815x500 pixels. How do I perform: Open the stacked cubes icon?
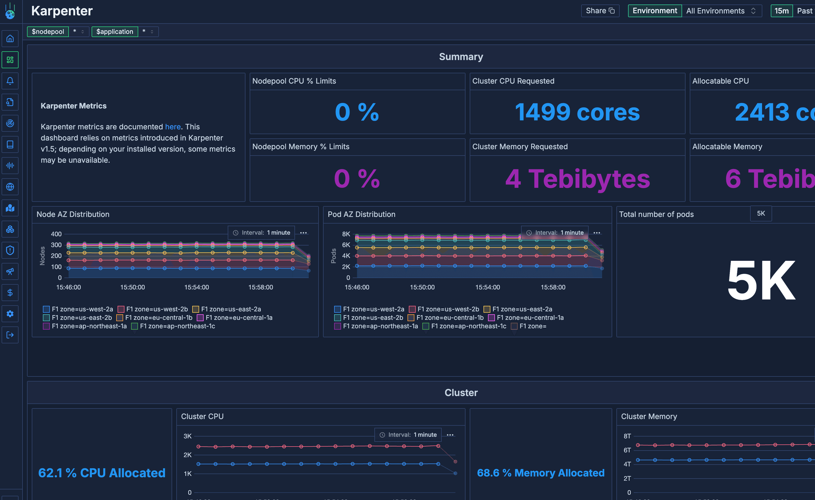pos(10,229)
